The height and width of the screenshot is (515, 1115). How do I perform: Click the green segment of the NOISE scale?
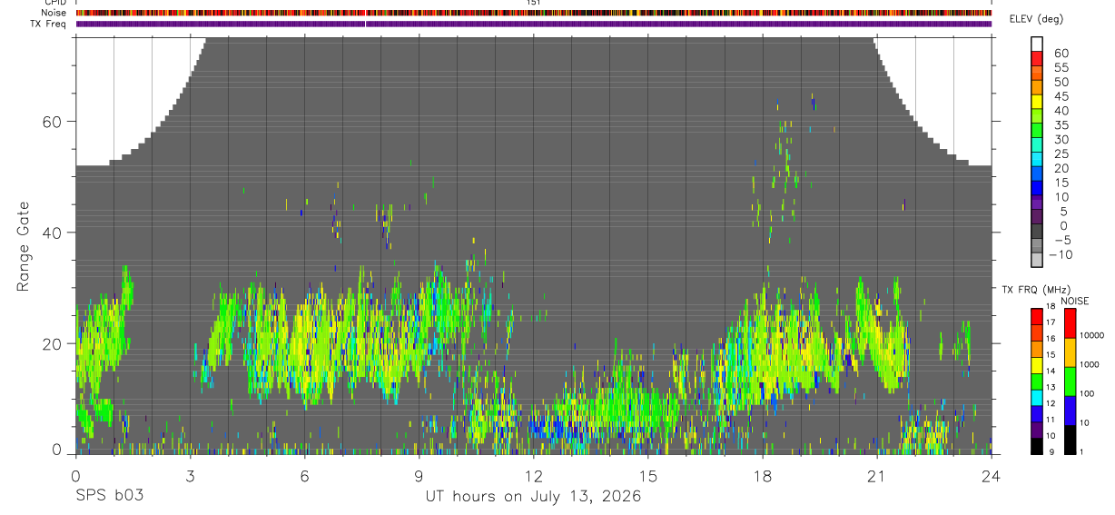(x=1070, y=381)
